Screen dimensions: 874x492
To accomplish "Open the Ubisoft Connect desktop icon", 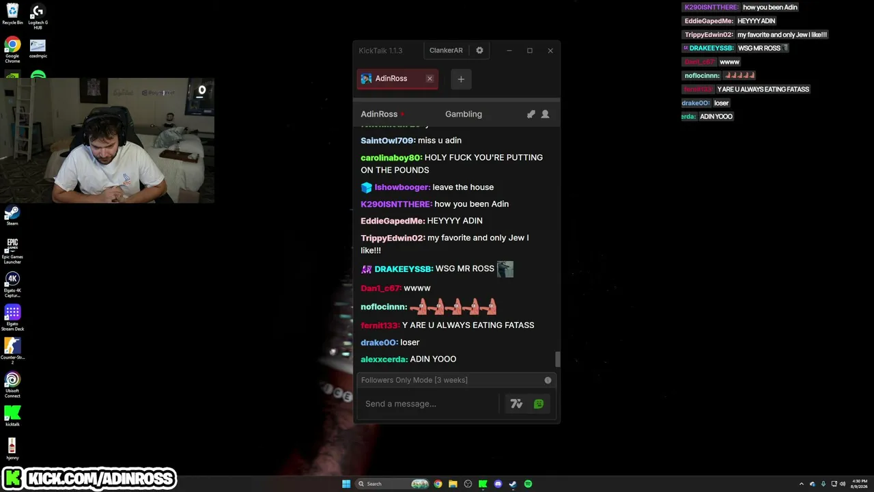I will click(12, 385).
